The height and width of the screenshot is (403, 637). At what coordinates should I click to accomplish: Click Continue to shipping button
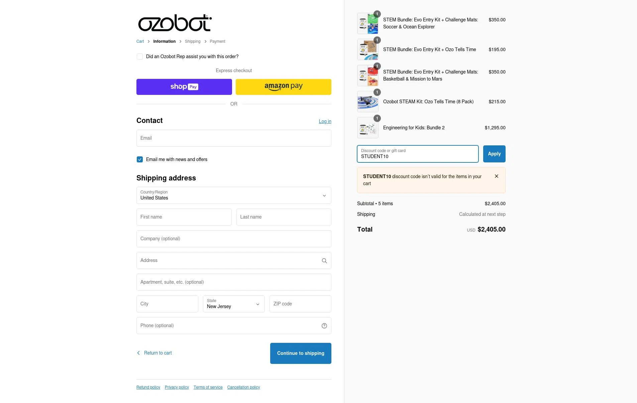pos(300,353)
